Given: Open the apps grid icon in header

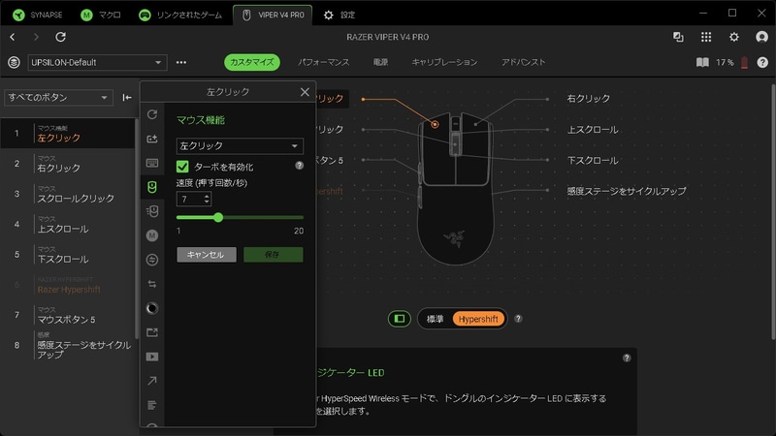Looking at the screenshot, I should click(x=706, y=37).
